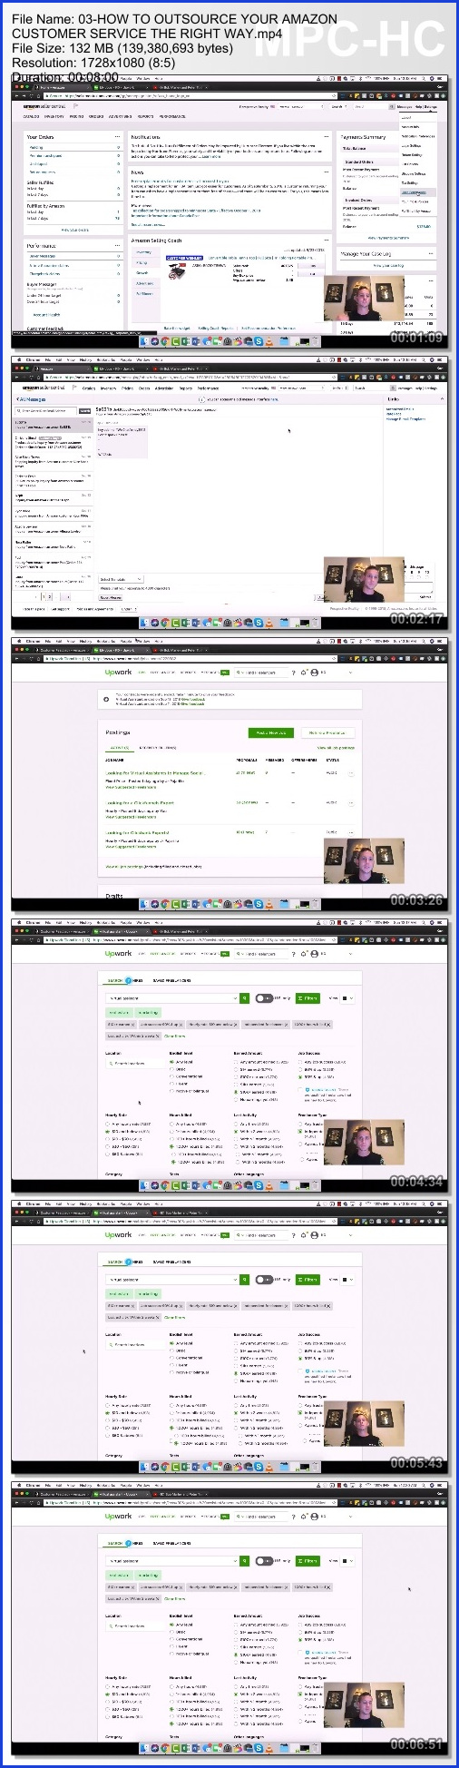Open Orders menu in the 00:01:09 frame
Screen dimensions: 459x1768
pyautogui.click(x=95, y=116)
